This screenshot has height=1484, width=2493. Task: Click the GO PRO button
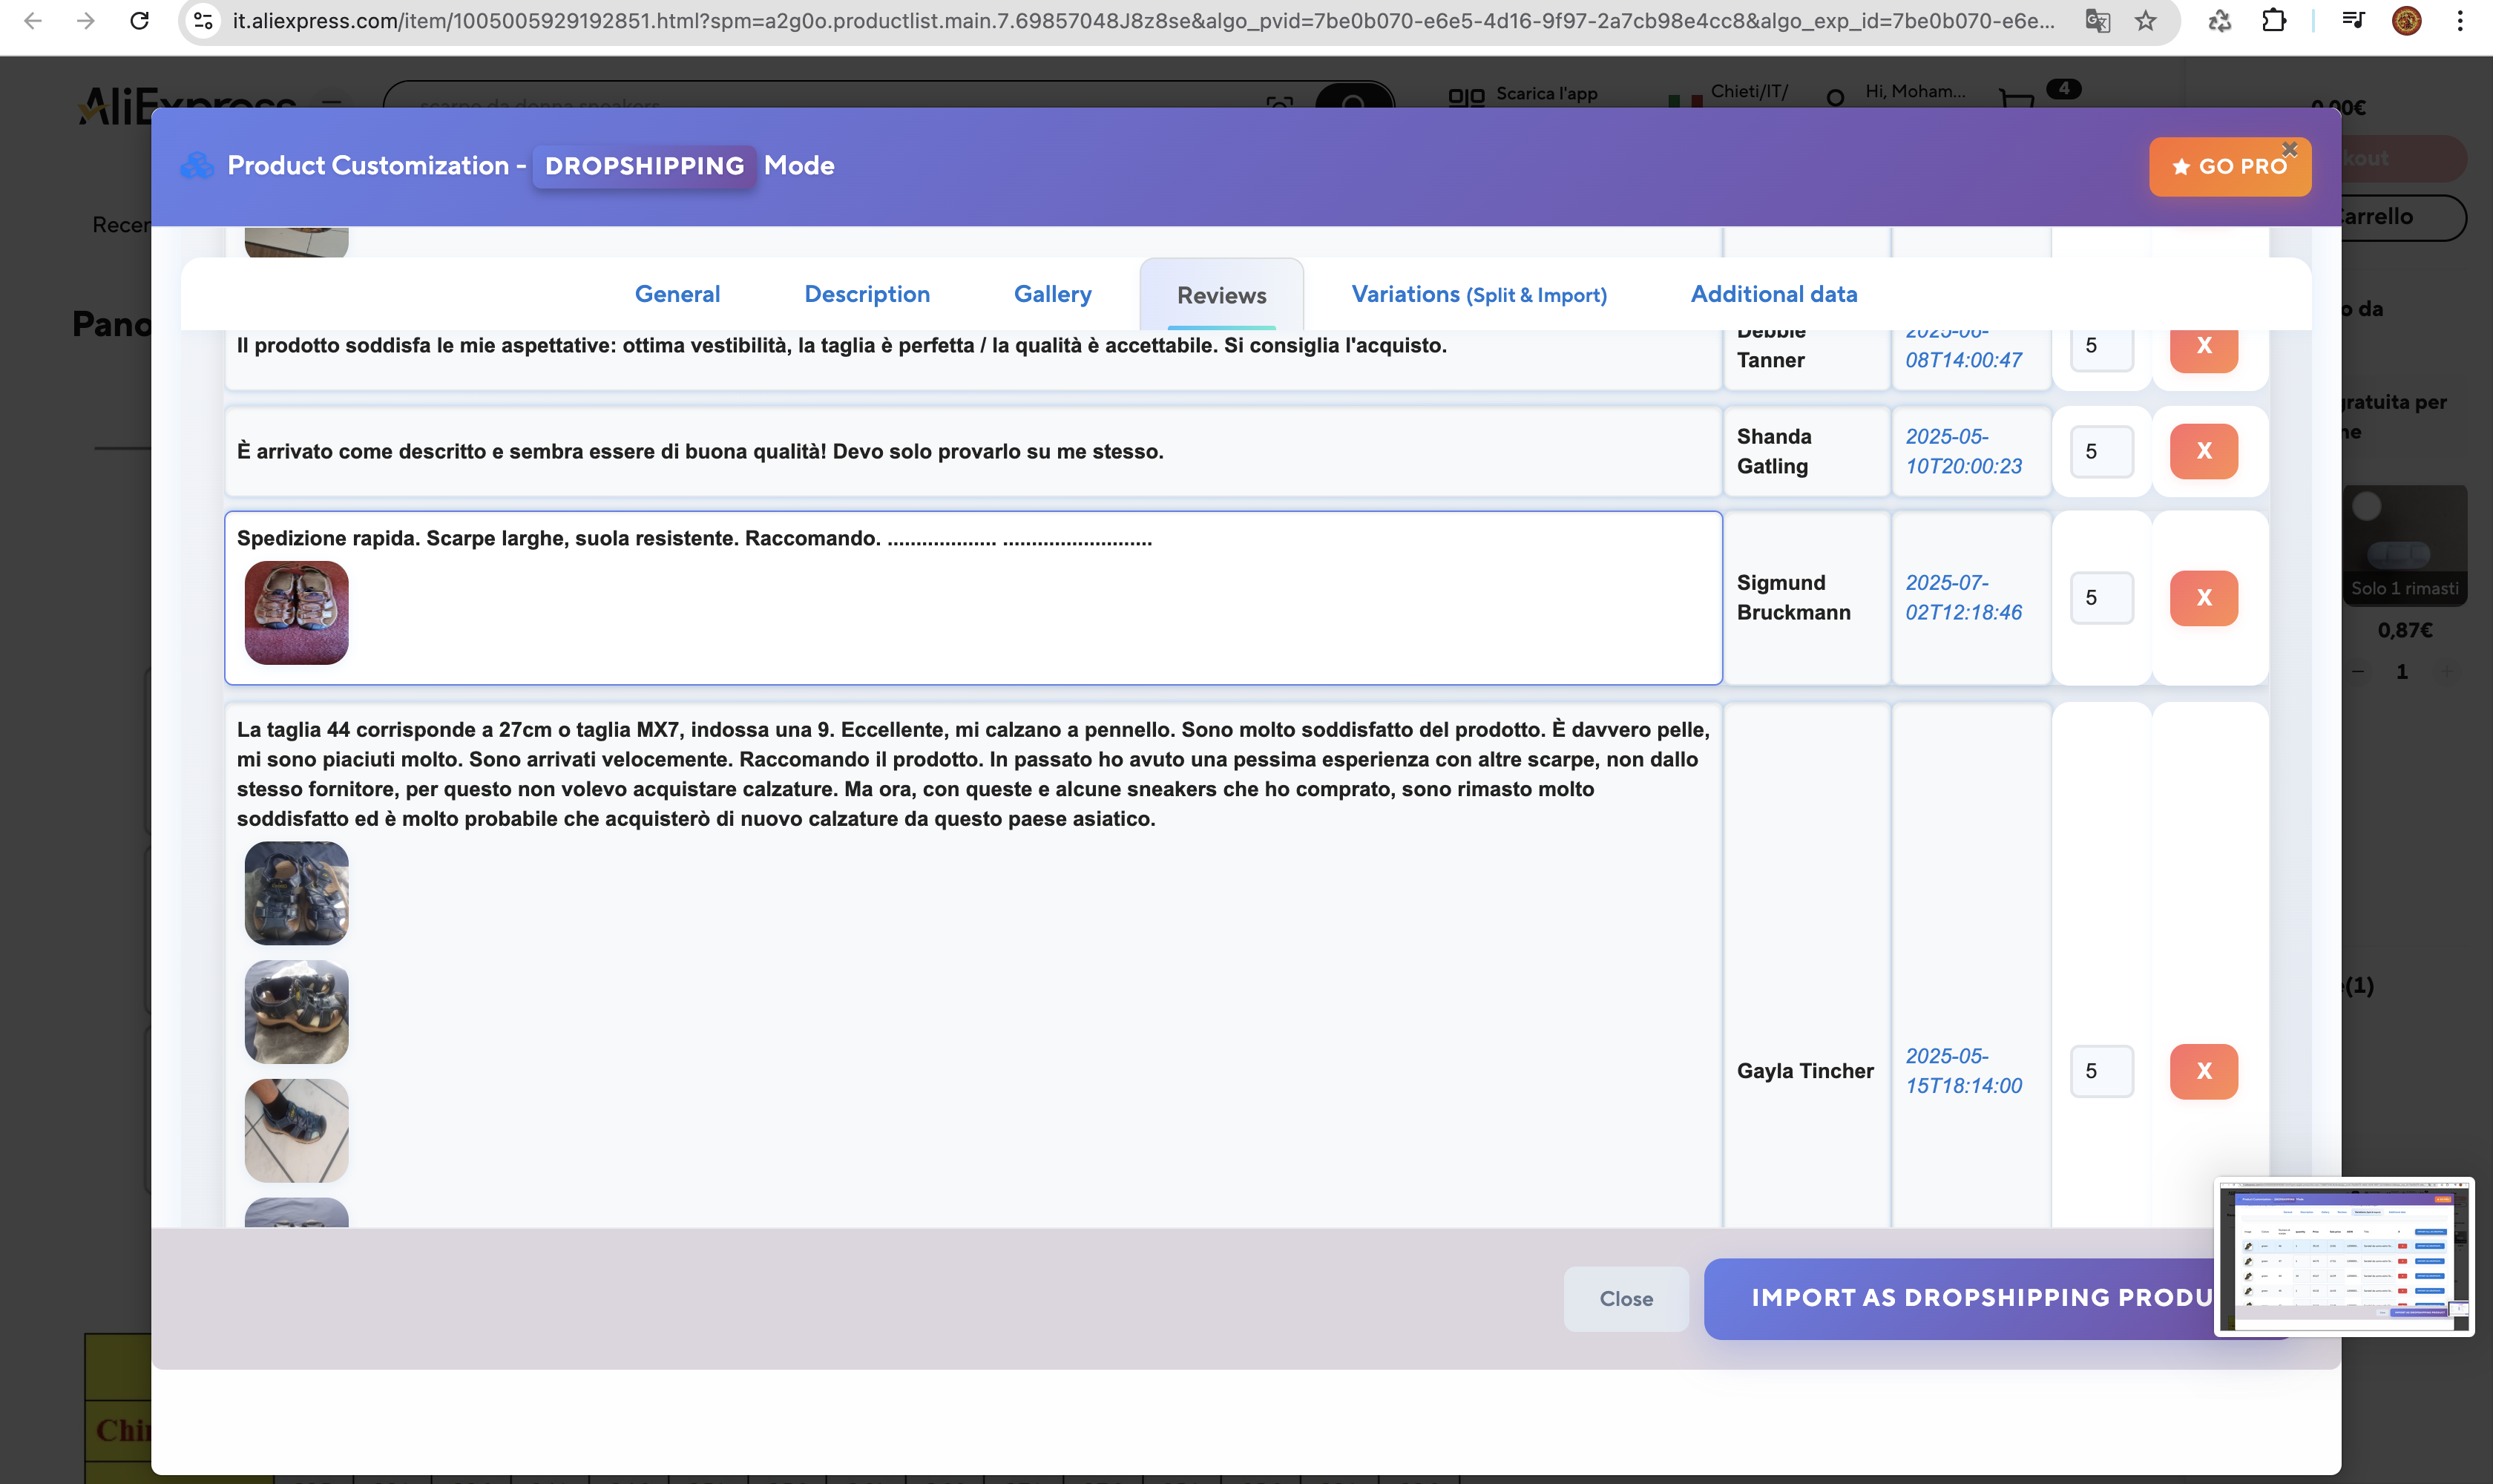tap(2230, 167)
